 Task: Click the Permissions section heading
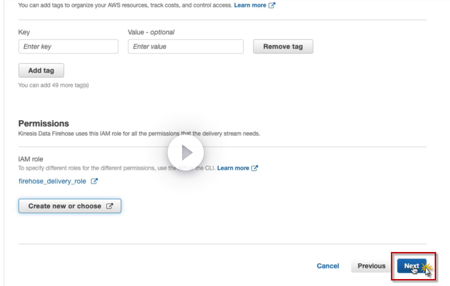(43, 123)
